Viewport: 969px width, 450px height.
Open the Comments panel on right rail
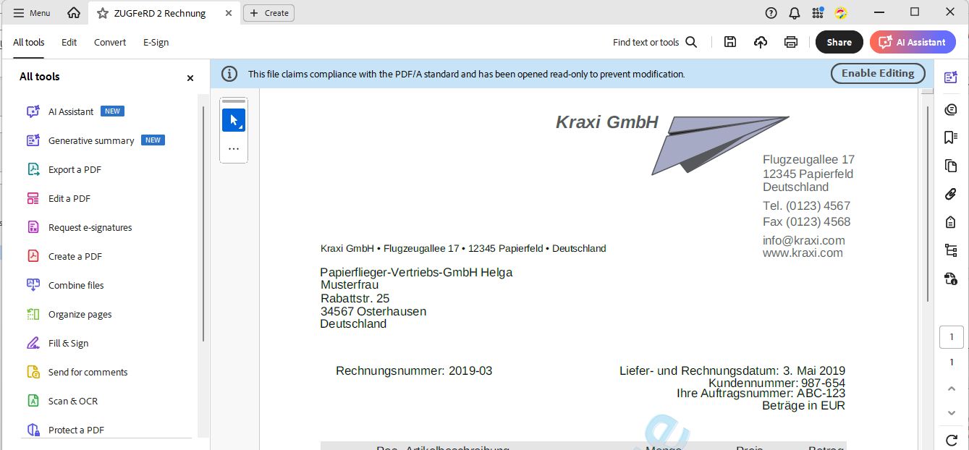point(951,109)
